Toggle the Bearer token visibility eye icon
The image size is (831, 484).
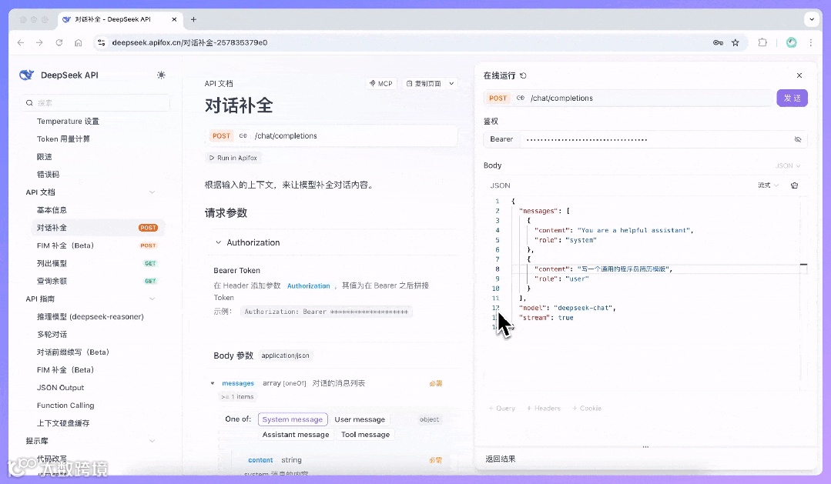tap(798, 139)
